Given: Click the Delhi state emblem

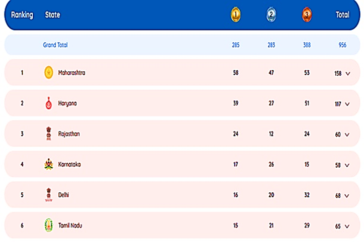Looking at the screenshot, I should point(48,195).
